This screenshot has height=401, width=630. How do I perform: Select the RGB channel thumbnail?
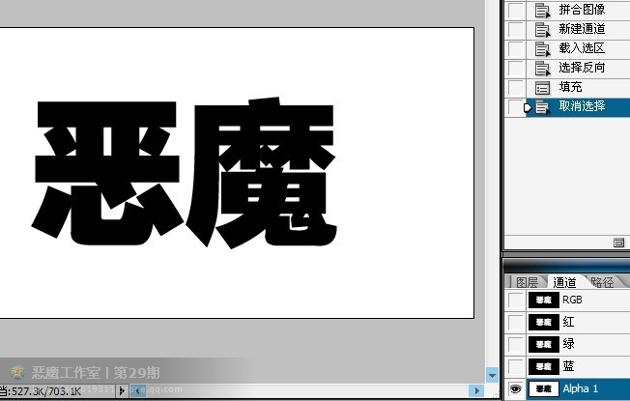(x=543, y=301)
